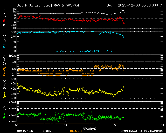Select the day 10 tick on time axis
The image size is (166, 133).
[114, 125]
